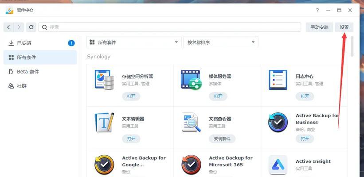Click the 存储空间分析器 package icon

click(x=105, y=80)
